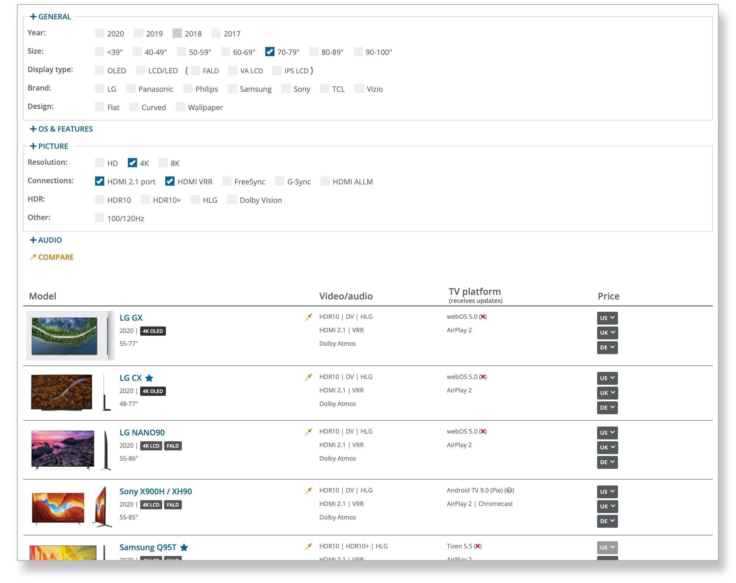This screenshot has width=736, height=583.
Task: Open the US price dropdown for LG GX
Action: point(607,318)
